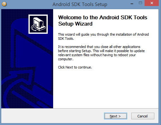Click the Welcome to the Android SDK Tools heading

pos(102,21)
